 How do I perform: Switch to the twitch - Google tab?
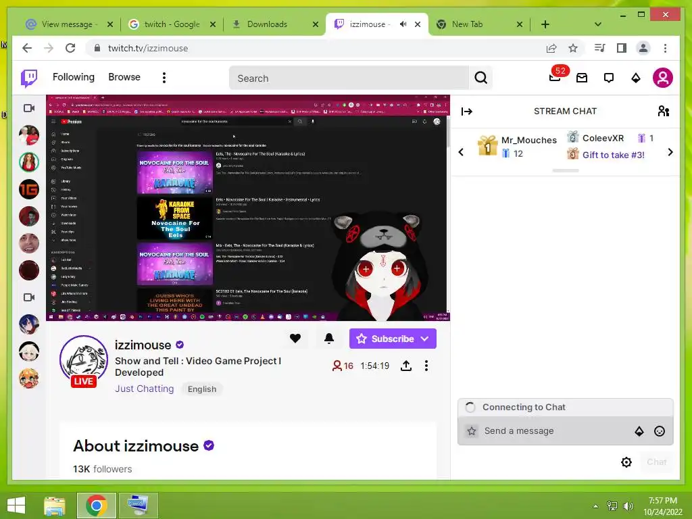tap(172, 24)
